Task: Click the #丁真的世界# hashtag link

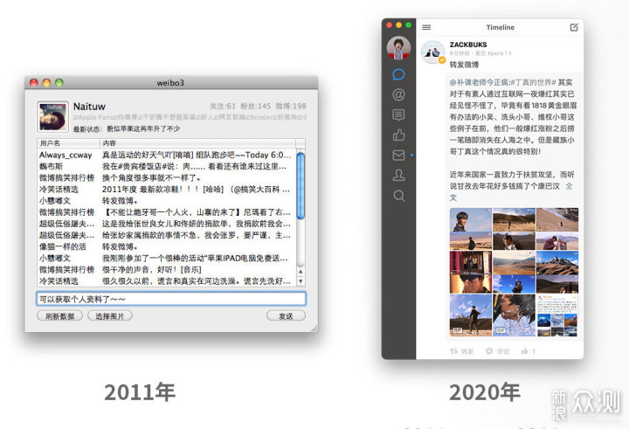Action: tap(533, 82)
